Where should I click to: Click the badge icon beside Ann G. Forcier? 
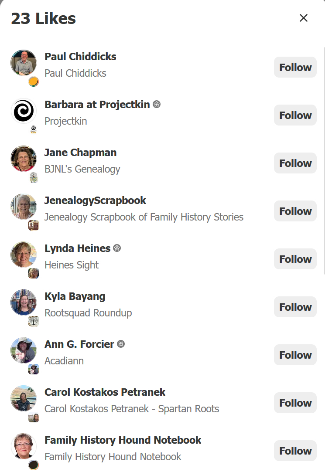(121, 344)
